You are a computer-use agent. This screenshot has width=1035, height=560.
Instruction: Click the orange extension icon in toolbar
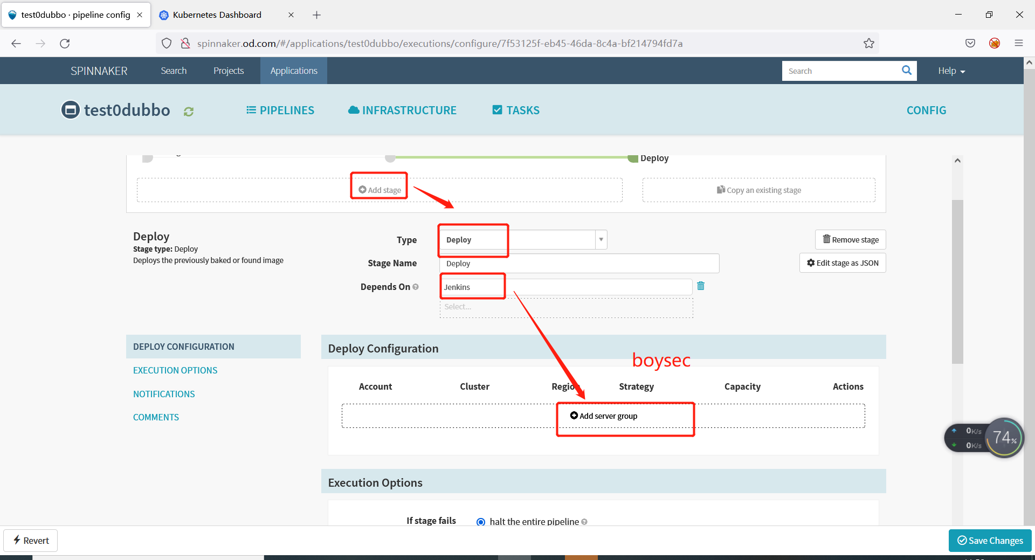tap(995, 44)
